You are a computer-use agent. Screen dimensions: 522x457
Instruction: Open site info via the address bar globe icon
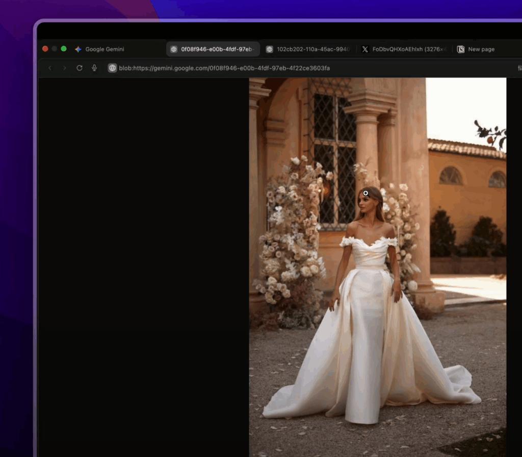click(113, 68)
